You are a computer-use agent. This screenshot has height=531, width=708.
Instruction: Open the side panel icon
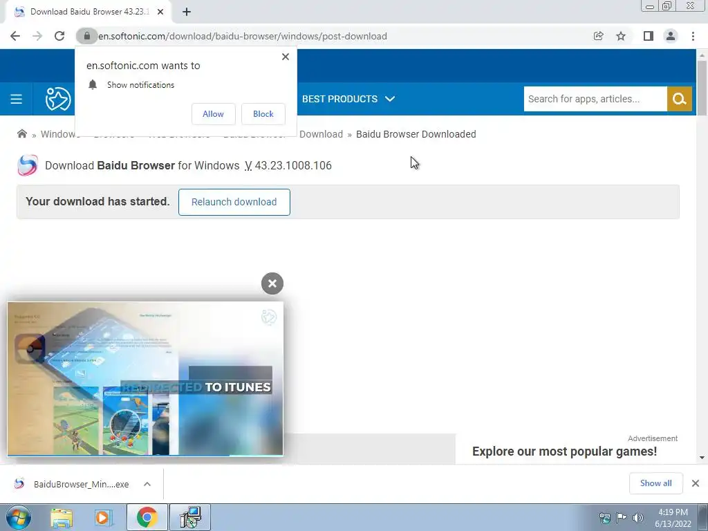[648, 36]
